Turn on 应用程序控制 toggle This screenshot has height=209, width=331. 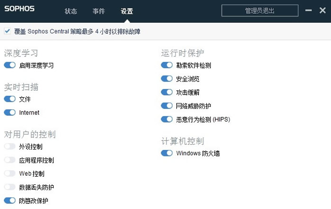point(9,160)
